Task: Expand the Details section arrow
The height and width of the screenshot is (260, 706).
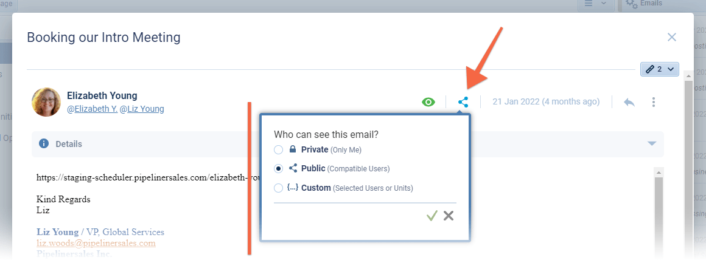Action: click(652, 144)
